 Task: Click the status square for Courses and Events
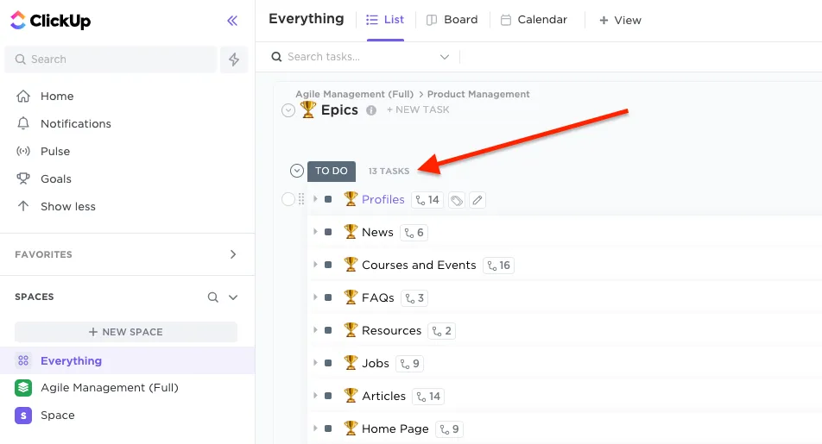pos(328,266)
